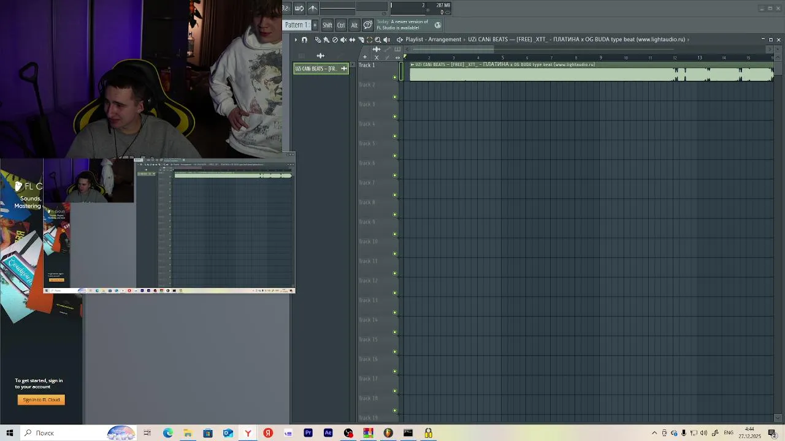Open the playlist options arrow menu

click(296, 40)
